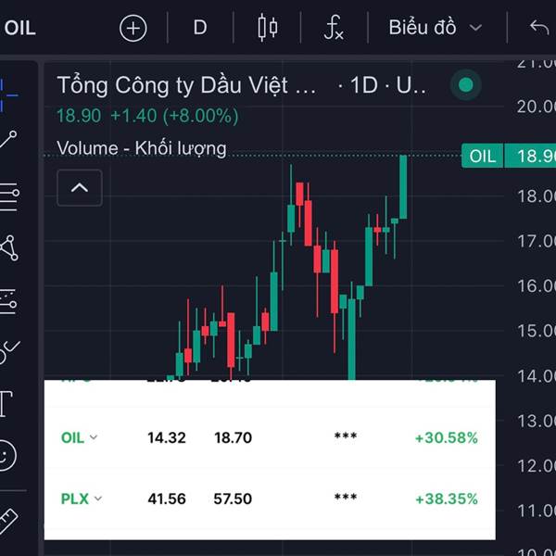This screenshot has height=556, width=556.
Task: Open the emoji sticker tool
Action: click(x=7, y=455)
